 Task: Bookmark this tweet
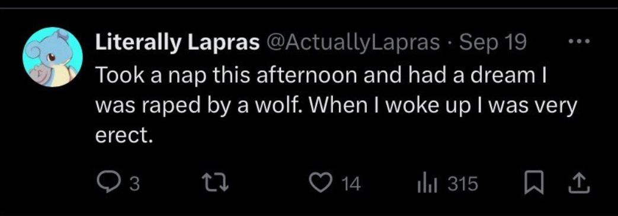[534, 184]
